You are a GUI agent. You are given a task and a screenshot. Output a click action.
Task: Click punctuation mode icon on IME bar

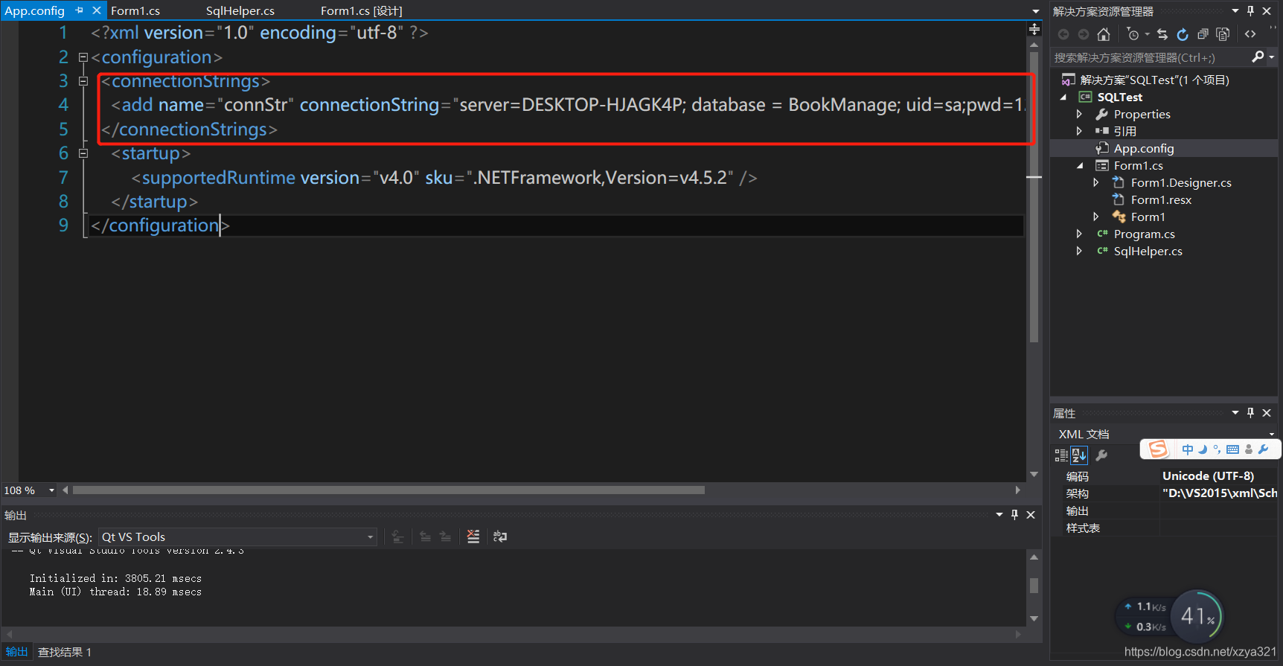click(1217, 449)
